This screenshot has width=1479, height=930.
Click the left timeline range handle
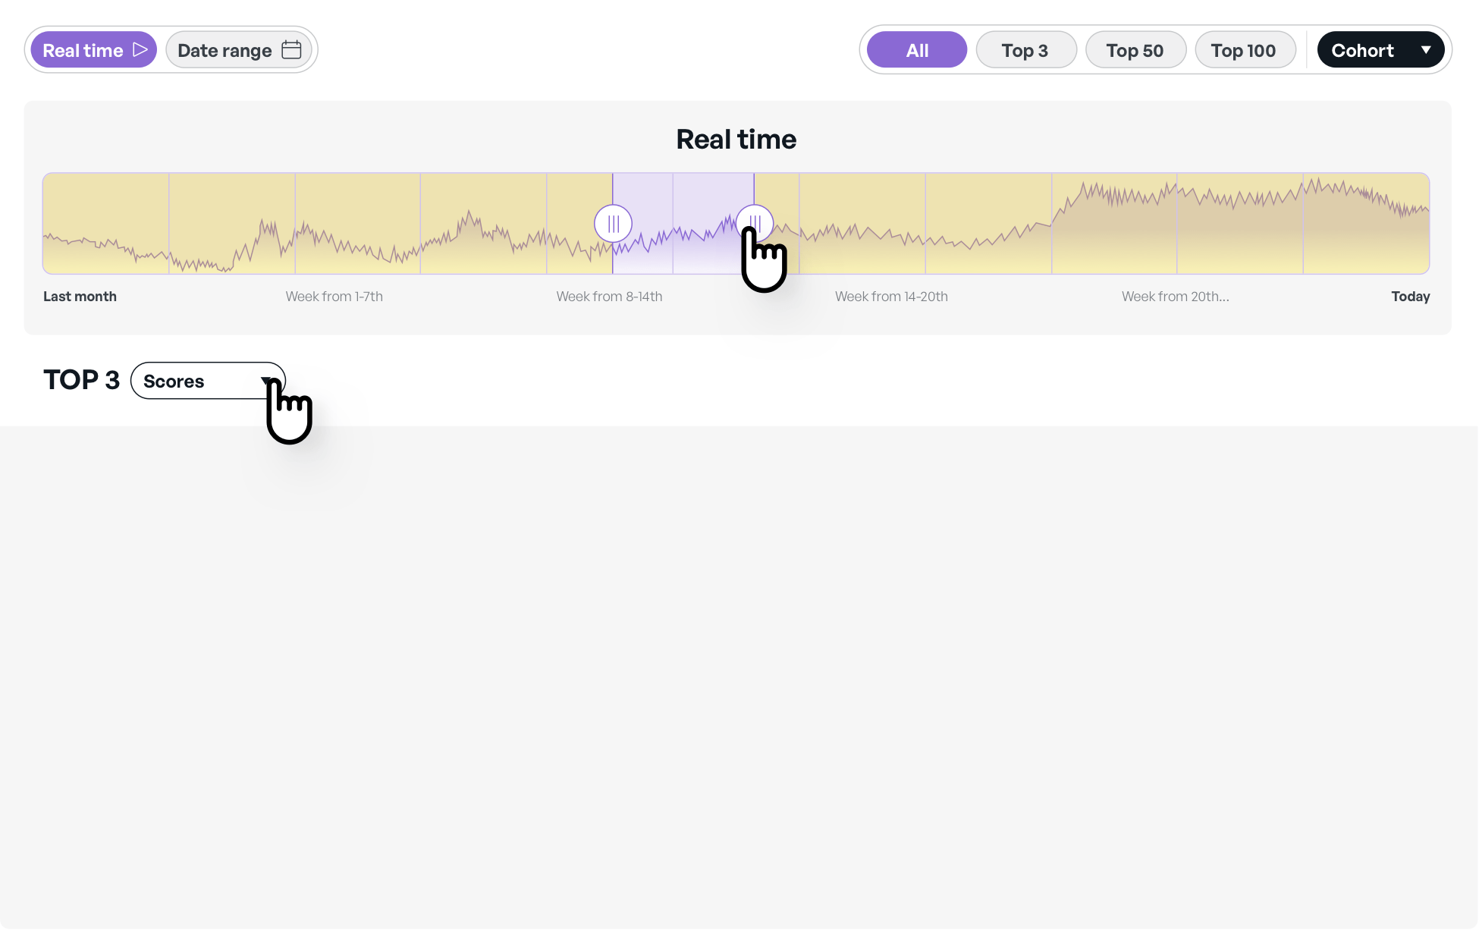click(614, 224)
